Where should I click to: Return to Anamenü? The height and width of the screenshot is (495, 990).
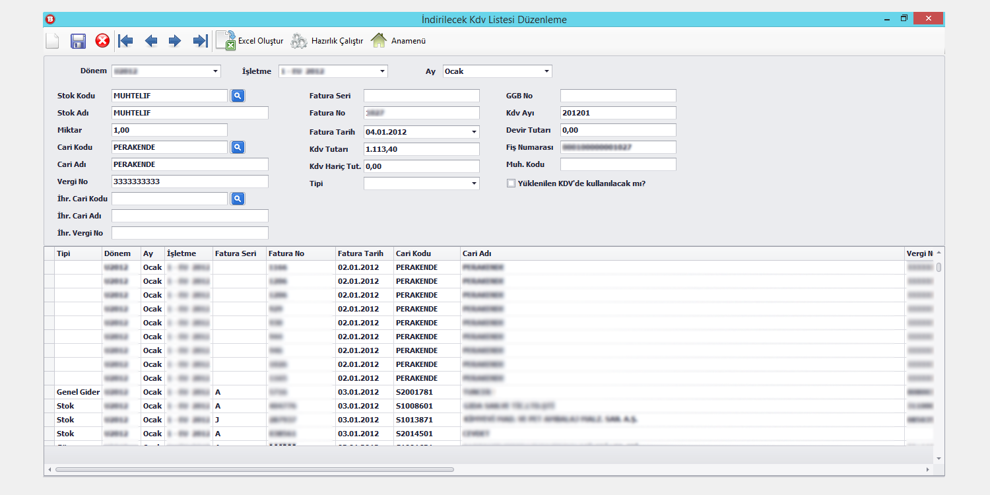click(x=398, y=41)
